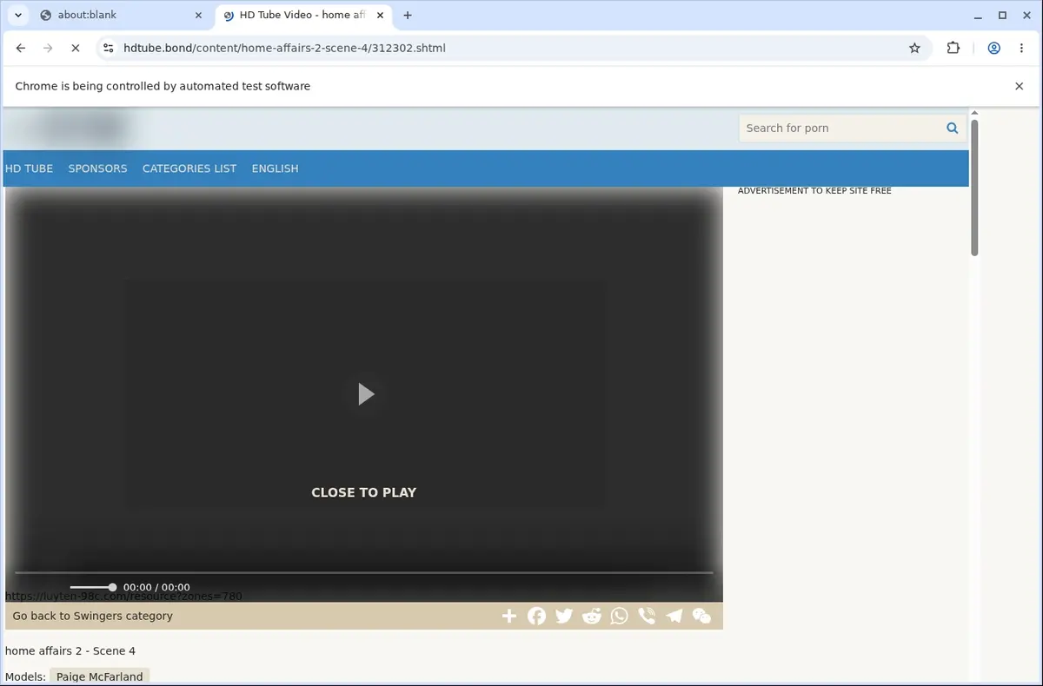Adjust the volume slider knob
The width and height of the screenshot is (1043, 686).
112,587
